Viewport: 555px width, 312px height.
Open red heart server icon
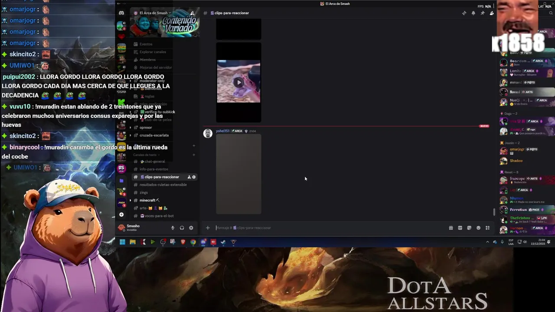(121, 37)
